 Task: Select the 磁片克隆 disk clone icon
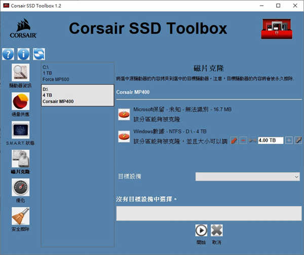(x=21, y=159)
